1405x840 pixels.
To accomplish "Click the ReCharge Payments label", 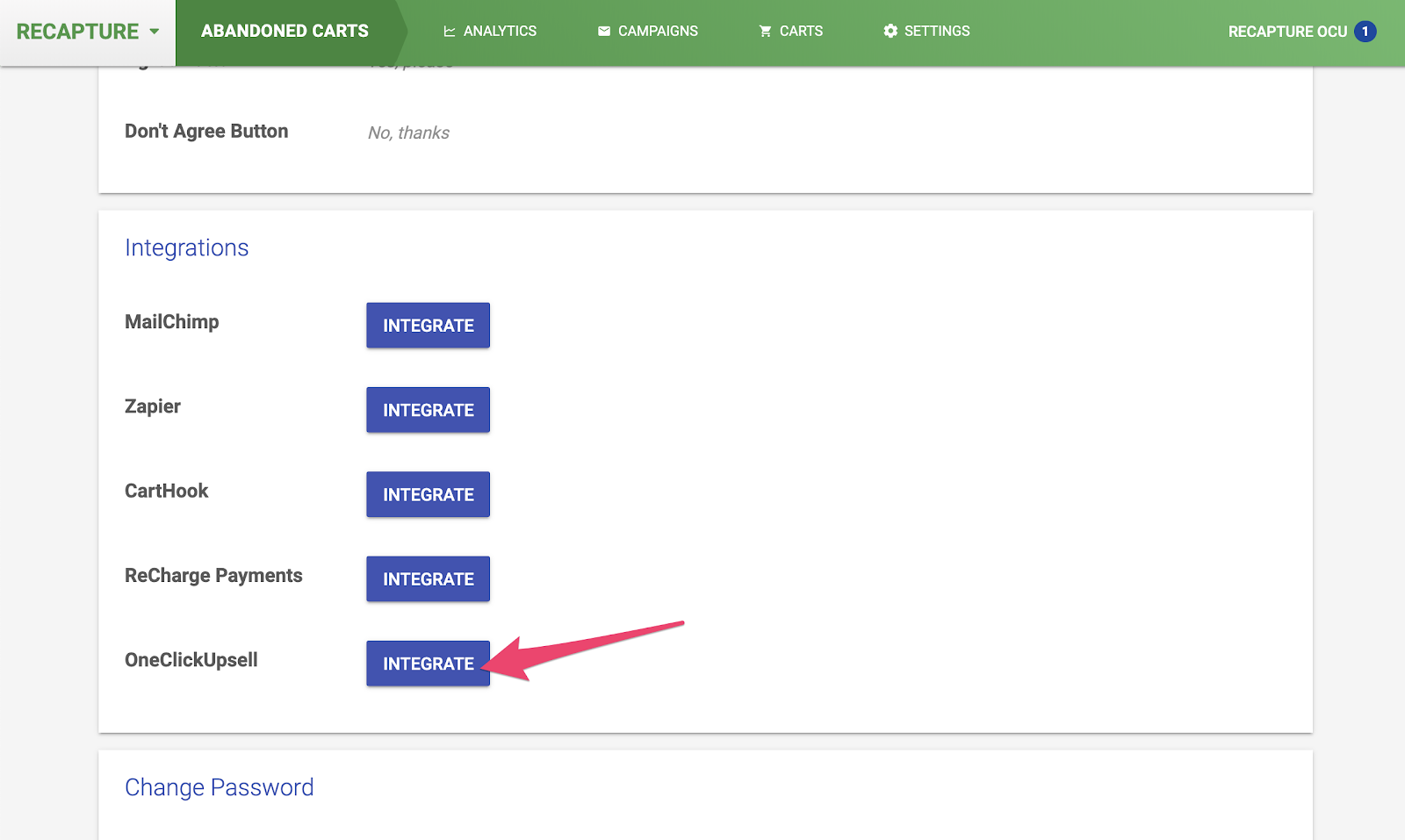I will point(213,576).
